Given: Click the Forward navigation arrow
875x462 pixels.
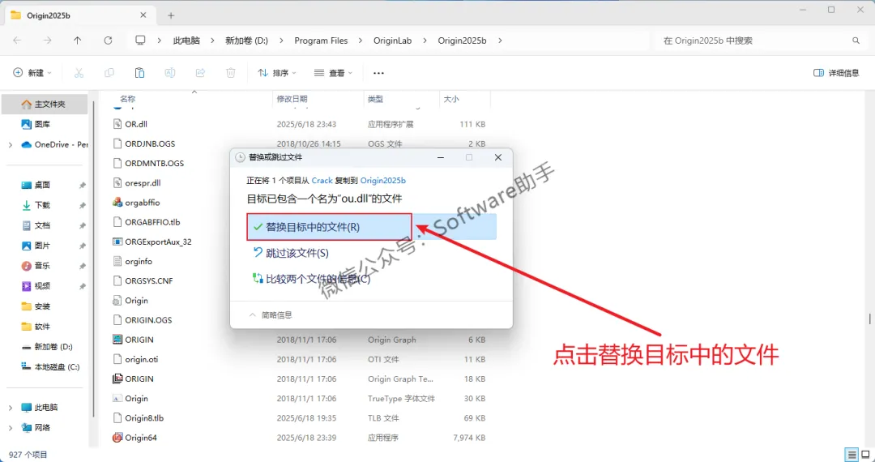Looking at the screenshot, I should pyautogui.click(x=48, y=41).
